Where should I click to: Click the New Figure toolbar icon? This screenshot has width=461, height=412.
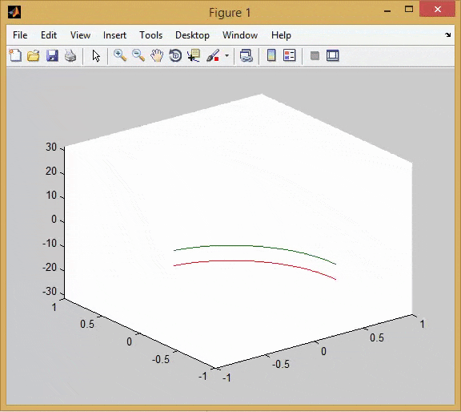pos(15,55)
